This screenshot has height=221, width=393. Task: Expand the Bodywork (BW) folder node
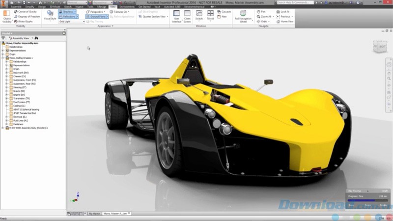7,72
